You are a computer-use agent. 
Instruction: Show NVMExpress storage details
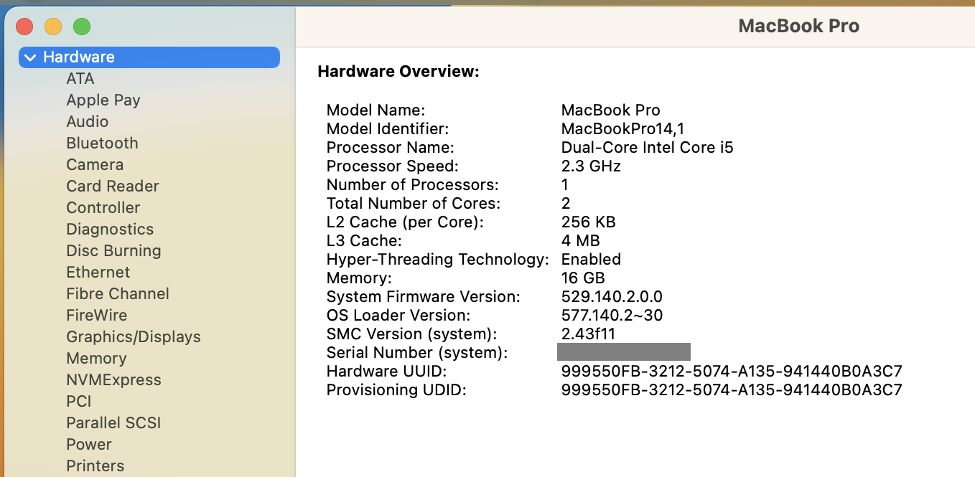[113, 380]
